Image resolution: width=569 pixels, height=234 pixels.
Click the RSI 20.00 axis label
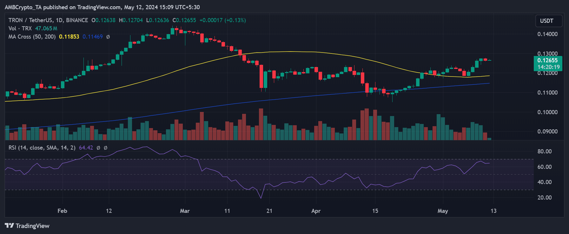pyautogui.click(x=545, y=198)
